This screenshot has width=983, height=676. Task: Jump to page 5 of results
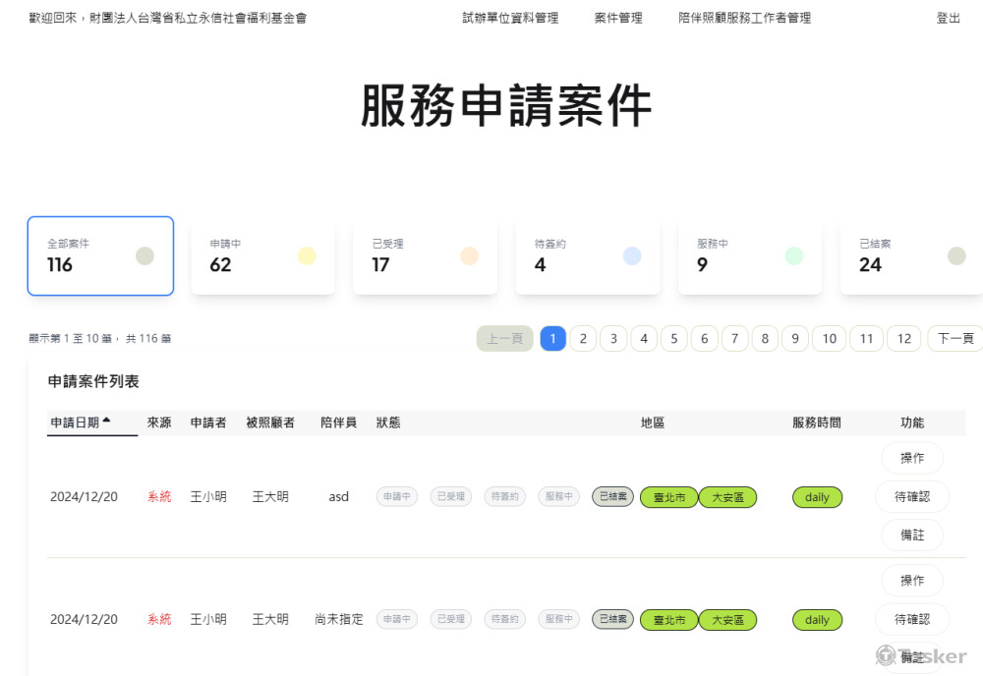pyautogui.click(x=673, y=339)
